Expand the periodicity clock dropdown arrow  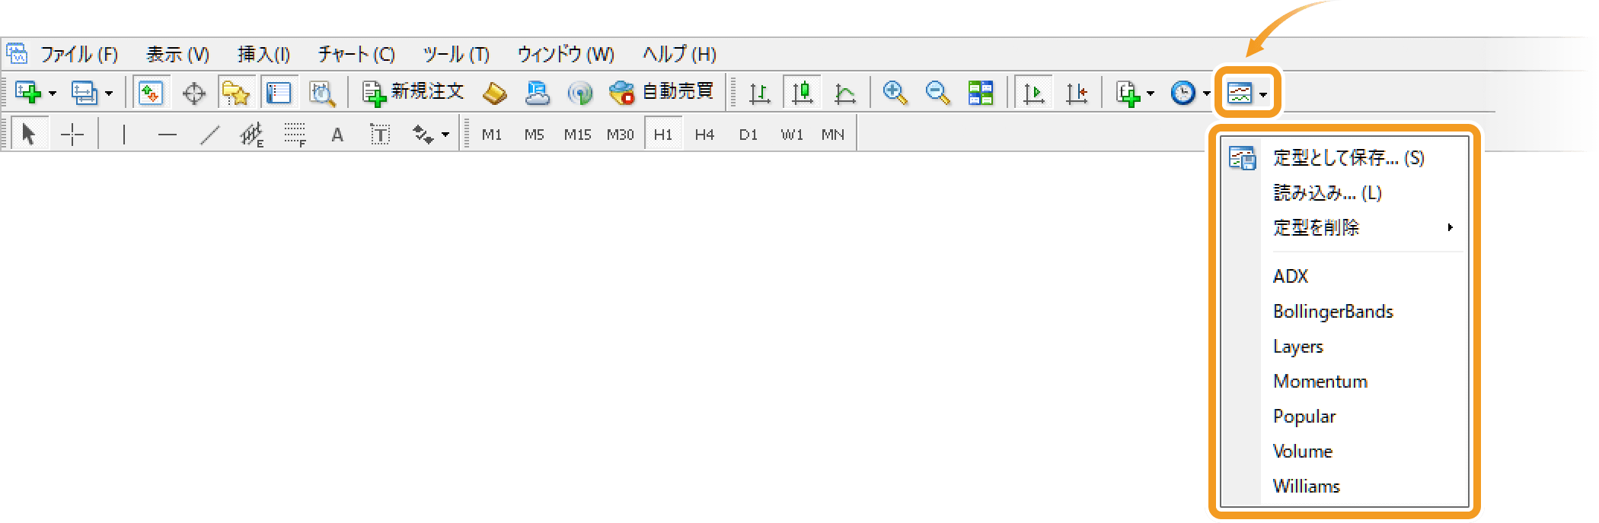(x=1207, y=94)
